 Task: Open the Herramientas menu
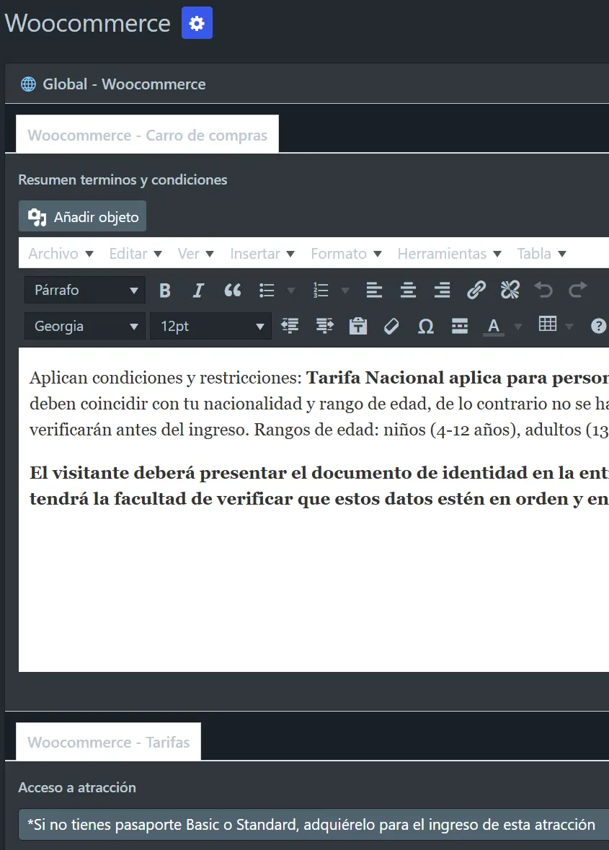coord(450,254)
